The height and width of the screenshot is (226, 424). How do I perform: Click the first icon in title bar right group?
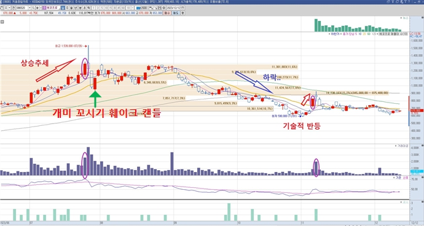[388, 2]
